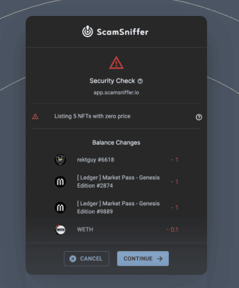Screen dimensions: 239x288
Task: Click the WETH -0.1 balance amount
Action: click(172, 230)
